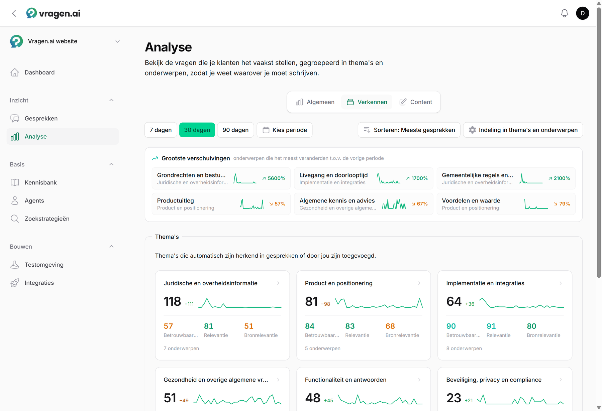Click the Dashboard home icon
The image size is (602, 411).
click(15, 73)
